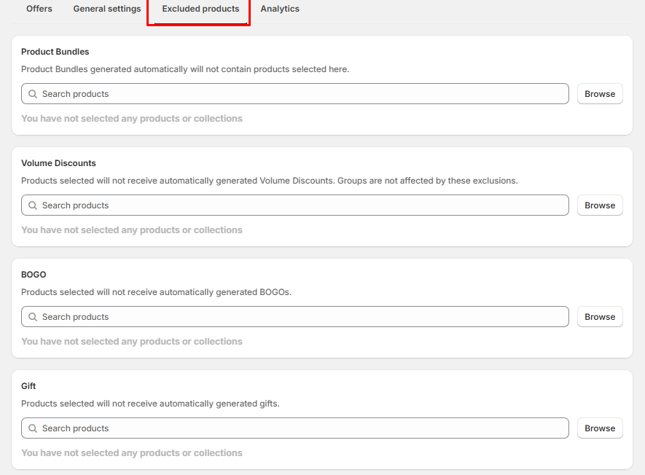This screenshot has width=645, height=475.
Task: Click the magnifier icon in Volume Discounts search
Action: click(x=33, y=205)
